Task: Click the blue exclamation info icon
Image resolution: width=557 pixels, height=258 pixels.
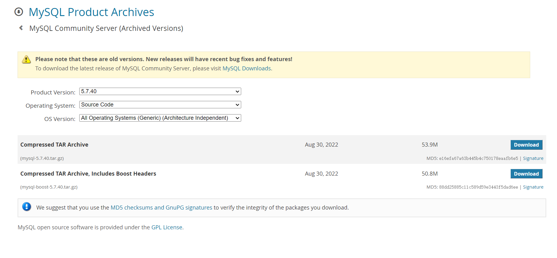Action: [27, 206]
